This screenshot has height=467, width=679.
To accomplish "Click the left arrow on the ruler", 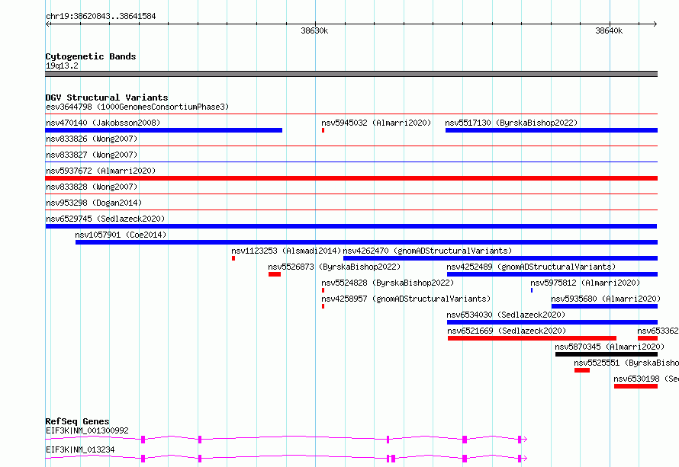I will point(48,24).
